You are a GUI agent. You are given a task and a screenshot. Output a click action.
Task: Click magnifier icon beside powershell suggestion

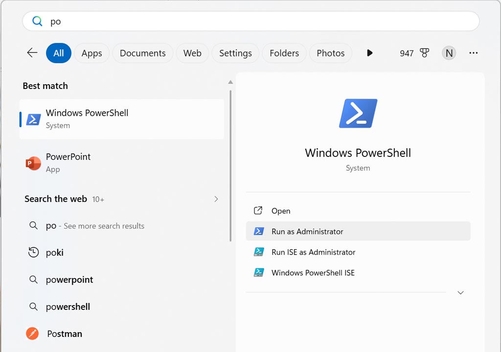(33, 307)
